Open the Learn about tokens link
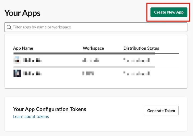Image resolution: width=193 pixels, height=136 pixels. [31, 116]
